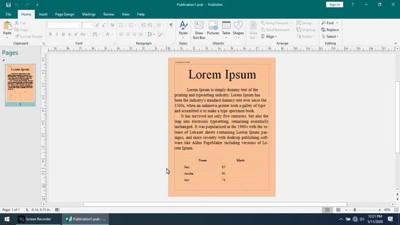This screenshot has height=225, width=400.
Task: Switch to single page view
Action: pos(327,210)
